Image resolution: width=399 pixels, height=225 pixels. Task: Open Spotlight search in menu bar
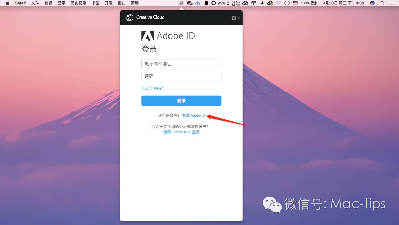coord(382,3)
